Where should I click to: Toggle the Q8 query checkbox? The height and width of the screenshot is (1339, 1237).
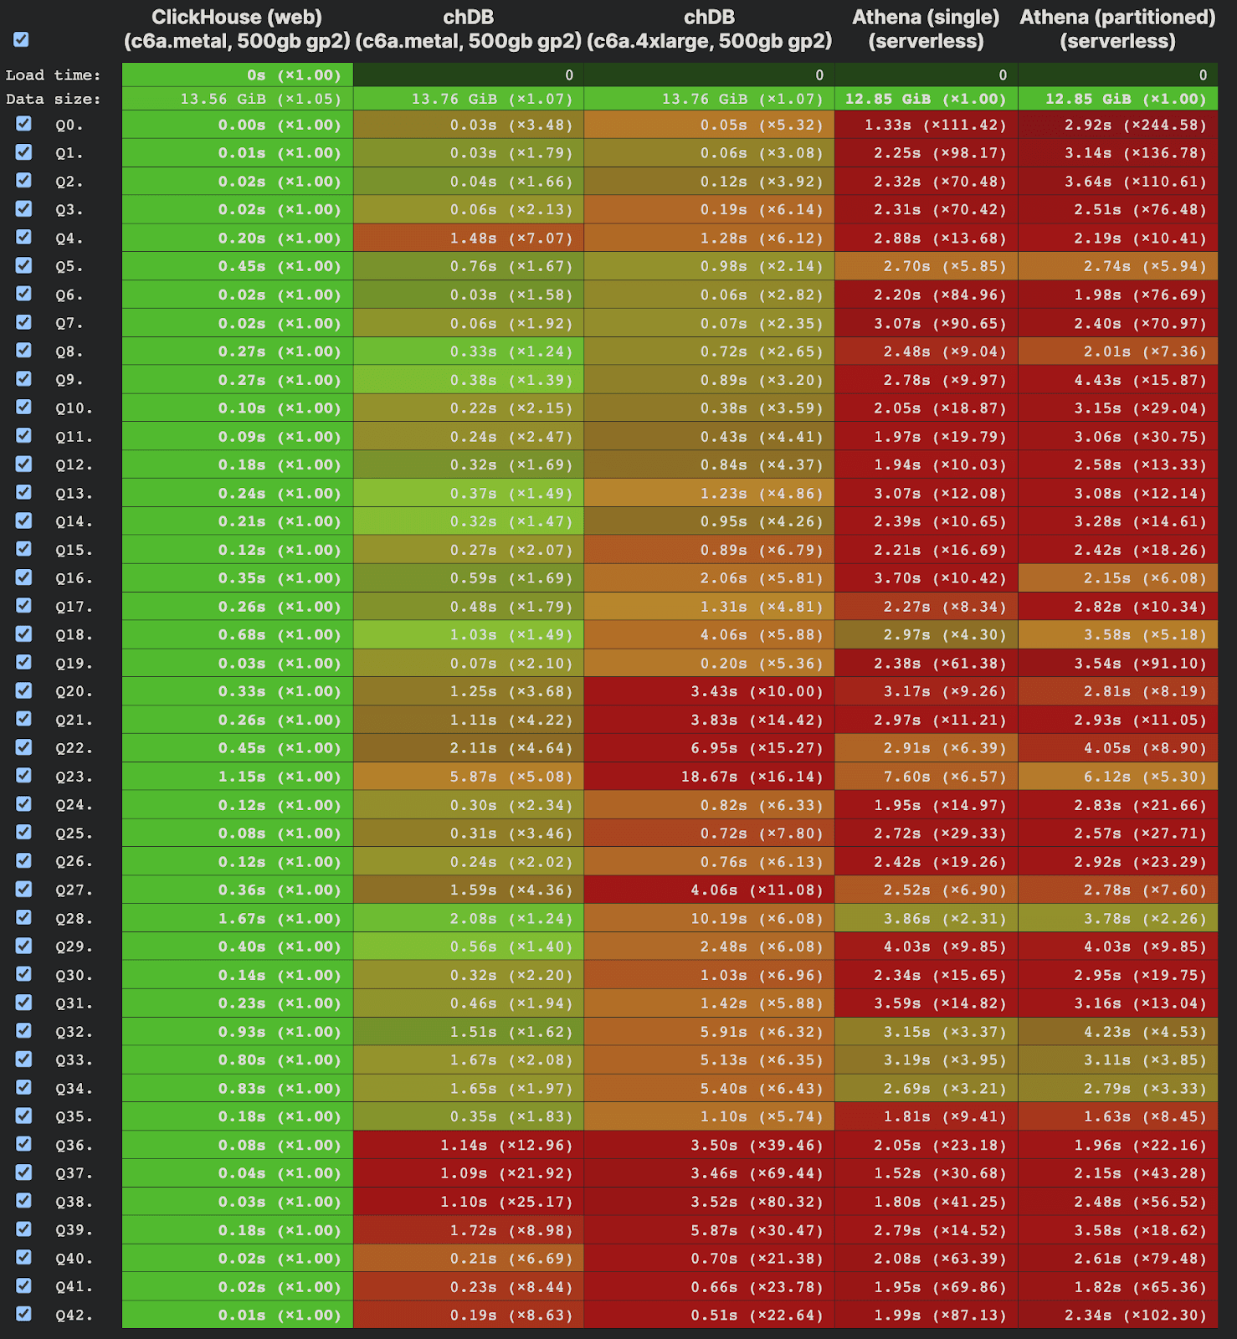pos(23,351)
